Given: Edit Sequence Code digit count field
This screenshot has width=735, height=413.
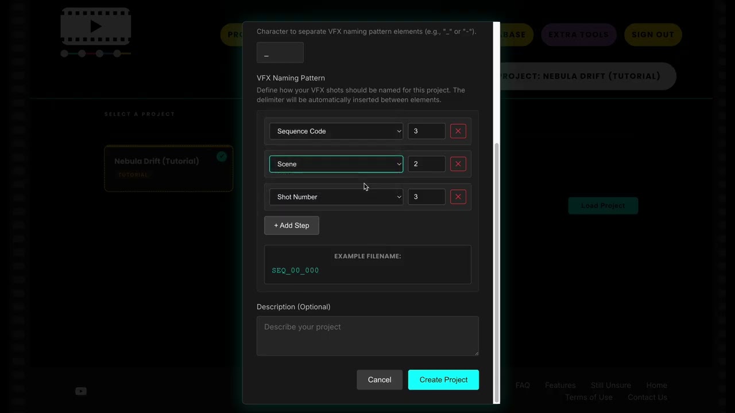Looking at the screenshot, I should coord(427,131).
